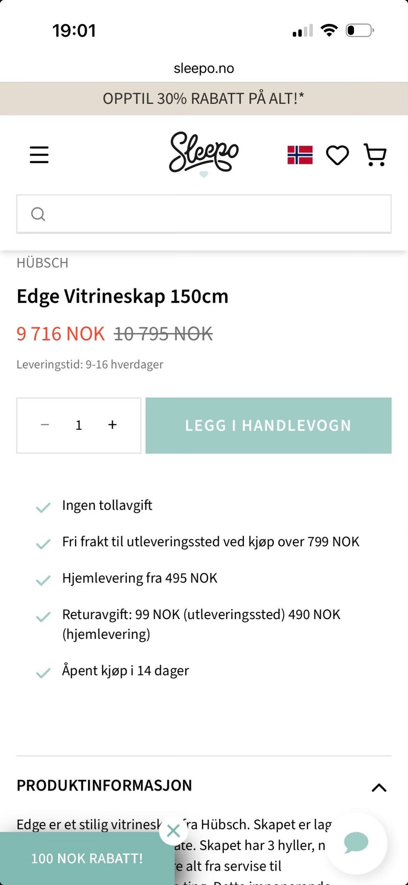
Task: Focus the search input field
Action: click(204, 214)
